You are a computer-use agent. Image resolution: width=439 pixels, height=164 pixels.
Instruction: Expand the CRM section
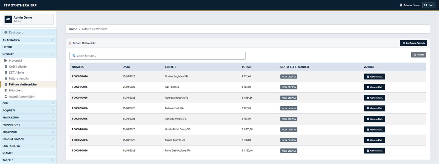(28, 103)
